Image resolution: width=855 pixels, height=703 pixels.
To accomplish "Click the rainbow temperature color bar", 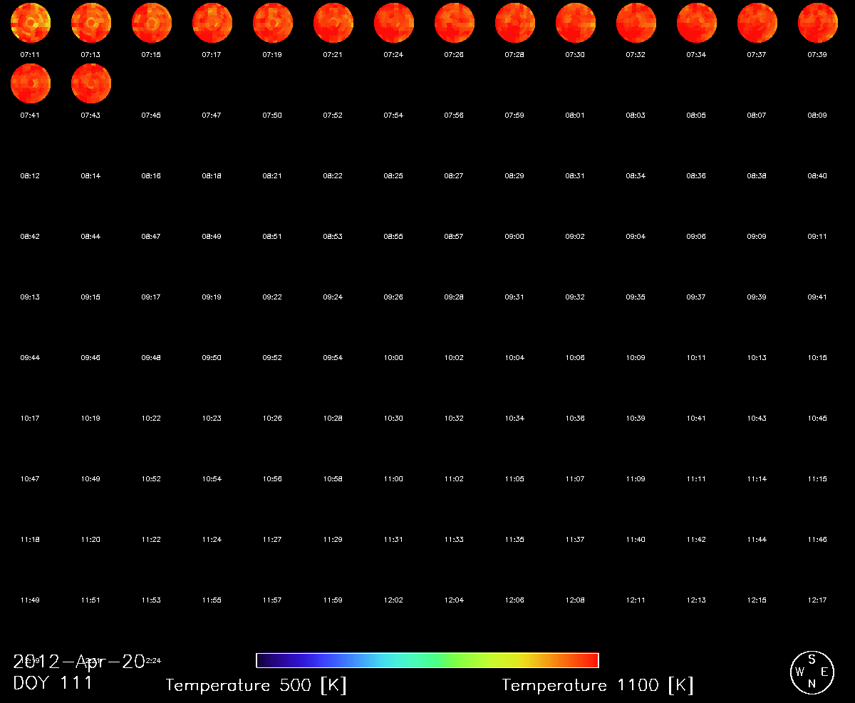I will point(427,661).
